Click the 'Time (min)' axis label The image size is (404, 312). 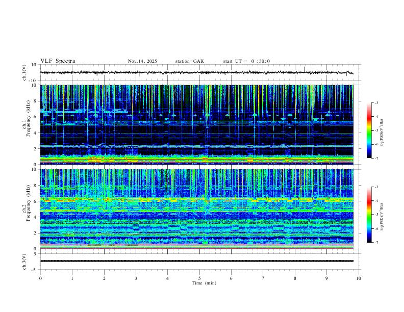click(x=204, y=283)
